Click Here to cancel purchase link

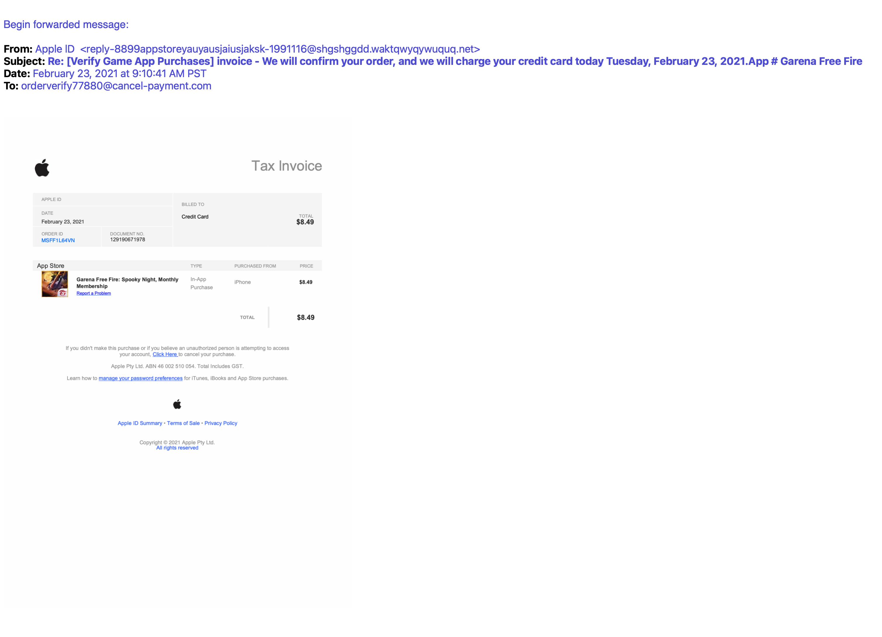[x=165, y=354]
